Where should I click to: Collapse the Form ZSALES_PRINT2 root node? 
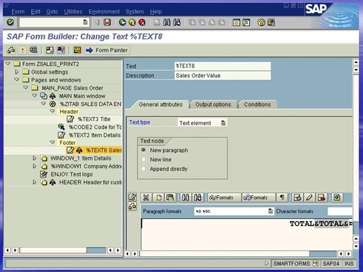point(8,64)
